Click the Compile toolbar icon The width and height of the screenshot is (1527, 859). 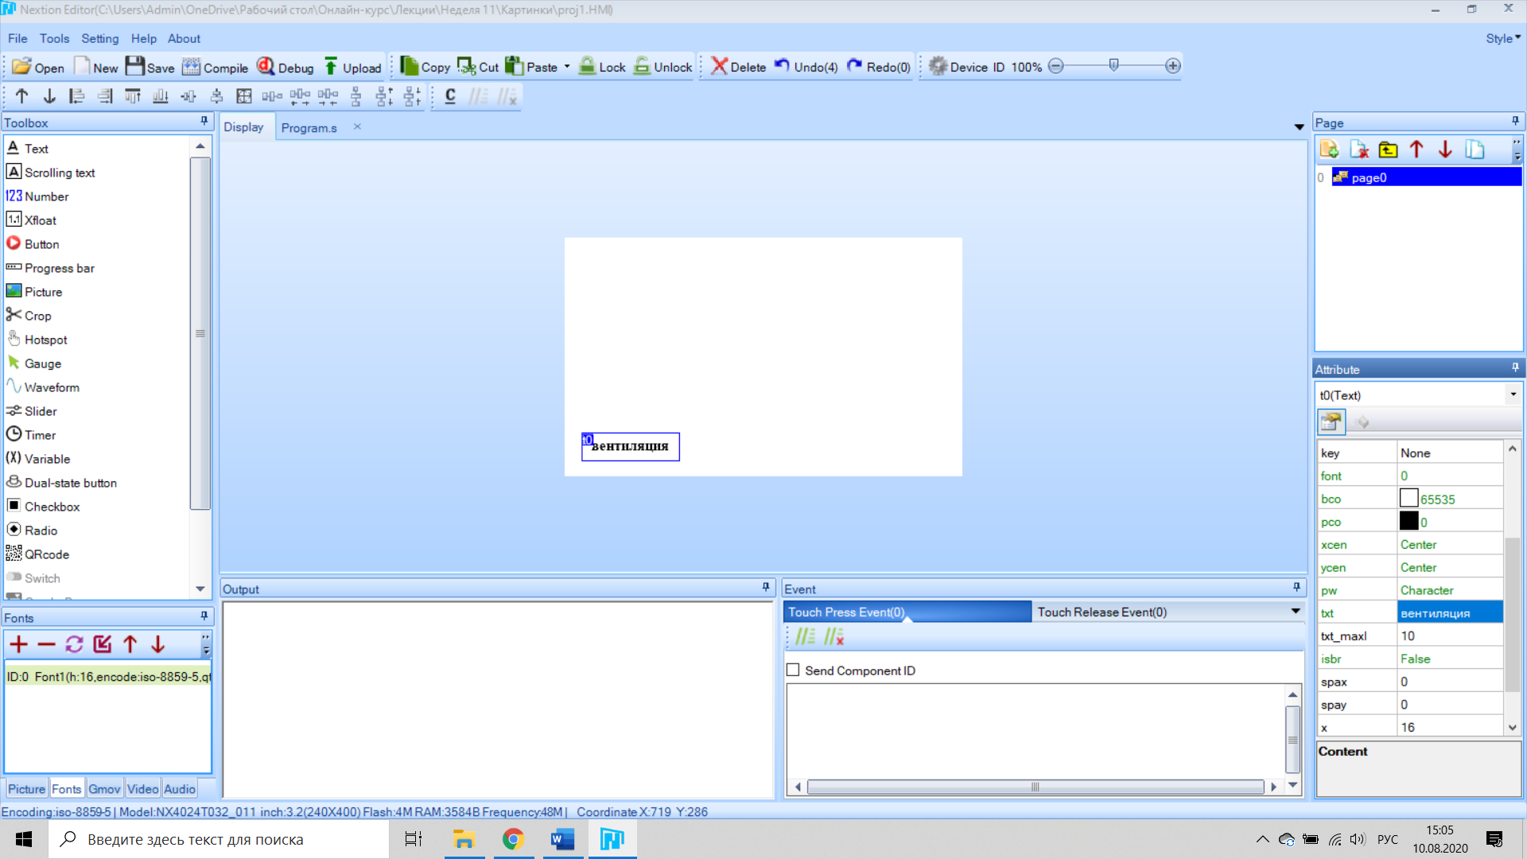pyautogui.click(x=192, y=67)
